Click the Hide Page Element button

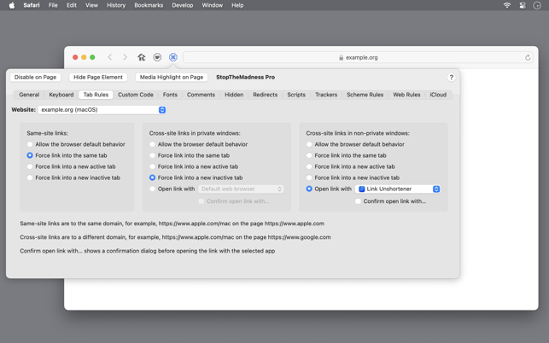tap(98, 78)
